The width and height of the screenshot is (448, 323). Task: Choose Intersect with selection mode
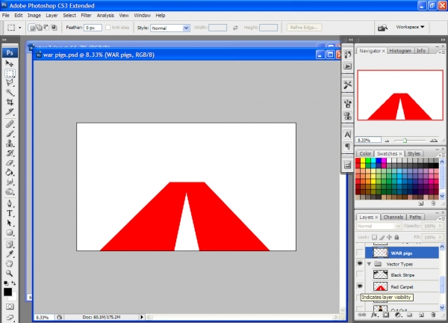coord(54,28)
